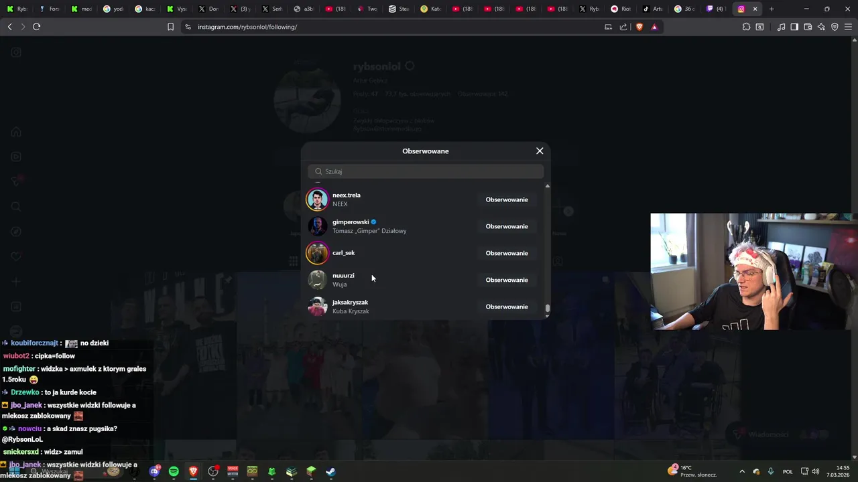Close the Obserwowane dialog
The height and width of the screenshot is (482, 858).
[540, 151]
